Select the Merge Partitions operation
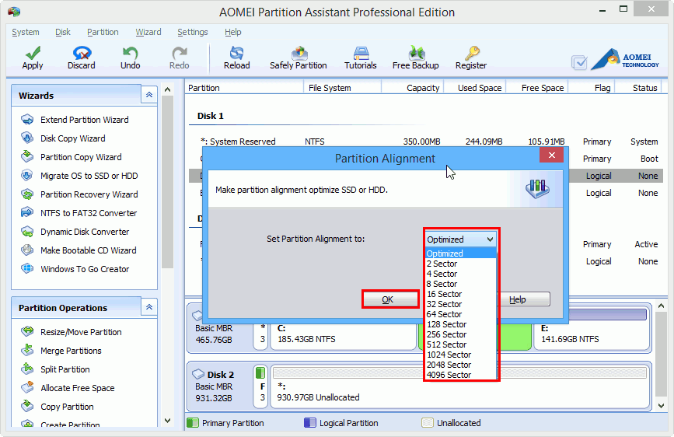The height and width of the screenshot is (437, 674). tap(71, 351)
